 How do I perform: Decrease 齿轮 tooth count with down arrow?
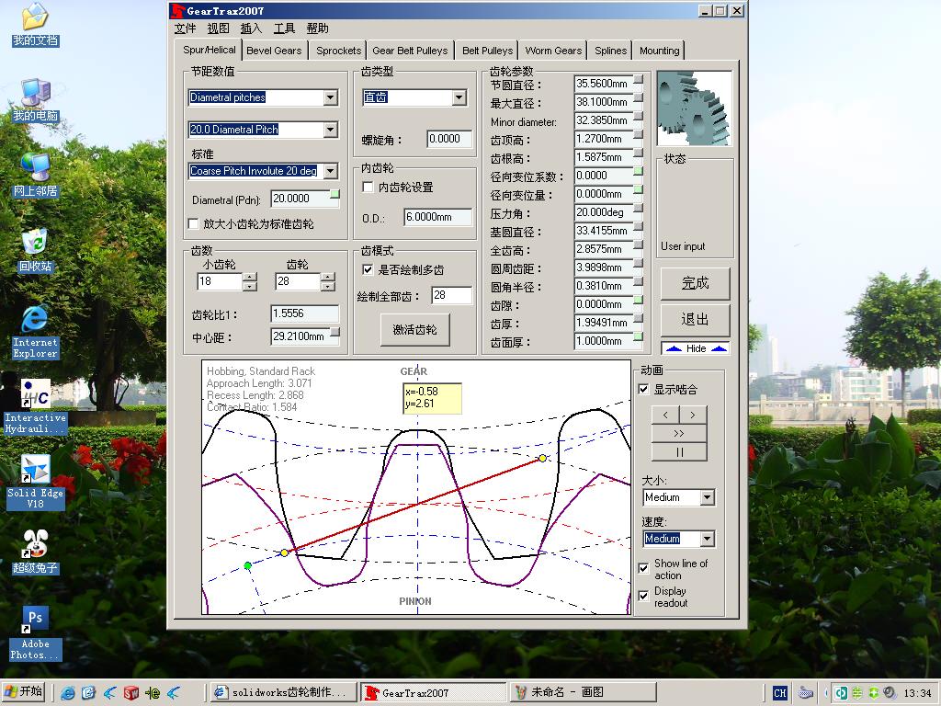(328, 287)
